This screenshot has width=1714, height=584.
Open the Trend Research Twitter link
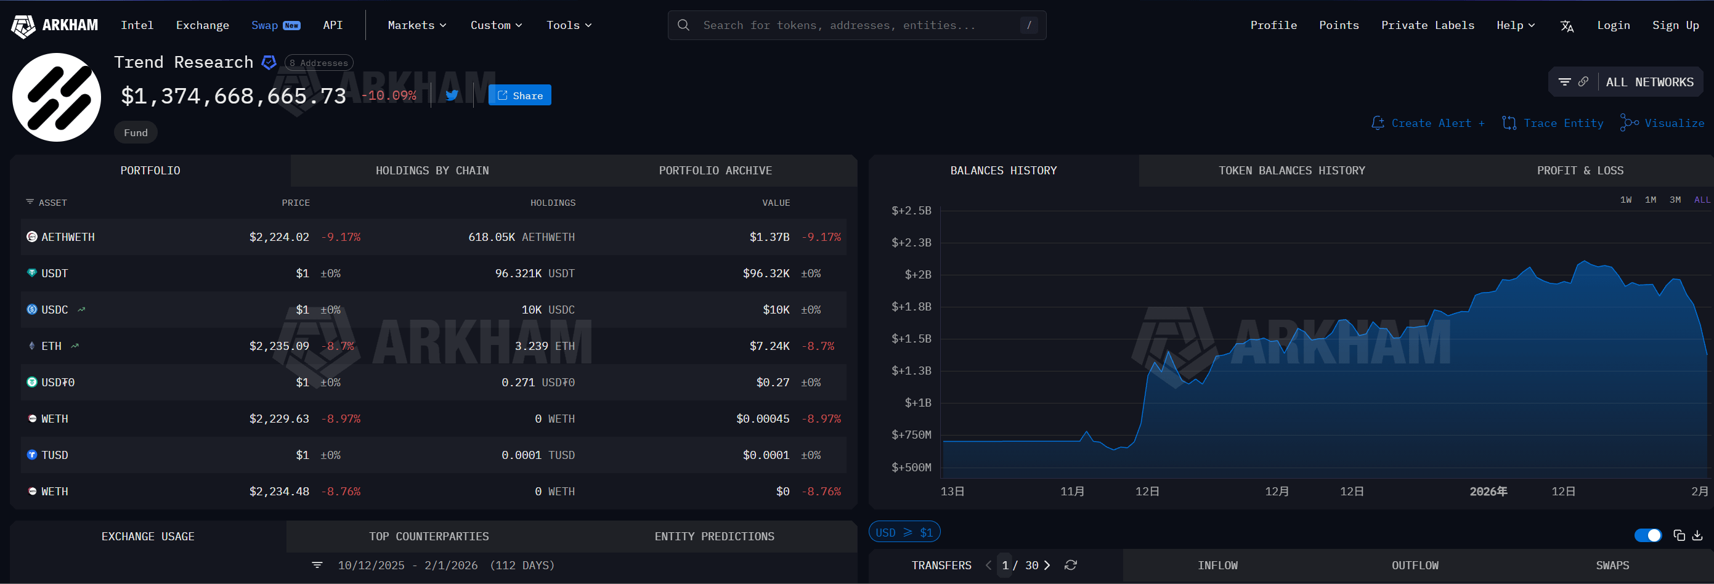click(x=452, y=95)
